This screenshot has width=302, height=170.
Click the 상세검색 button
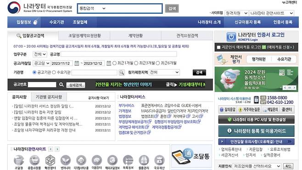coord(75,85)
